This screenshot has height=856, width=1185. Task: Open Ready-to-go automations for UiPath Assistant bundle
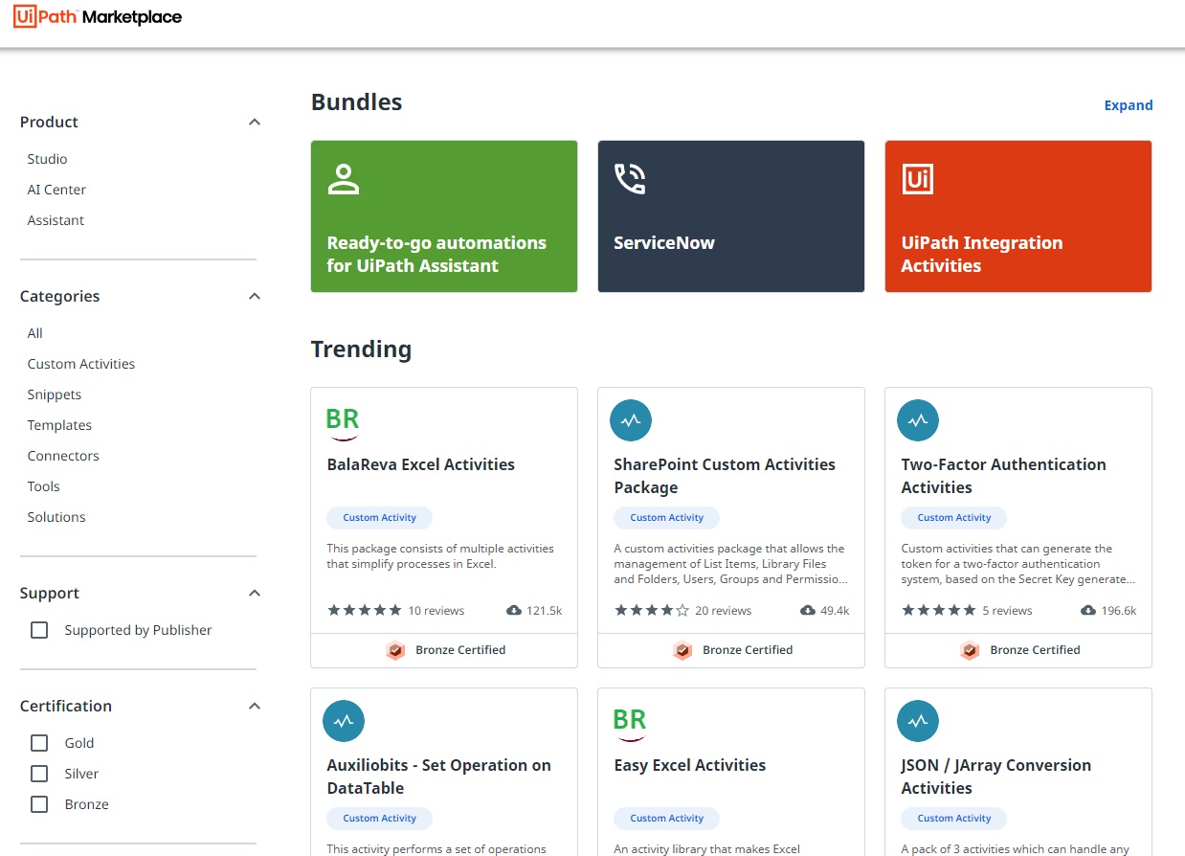tap(444, 216)
